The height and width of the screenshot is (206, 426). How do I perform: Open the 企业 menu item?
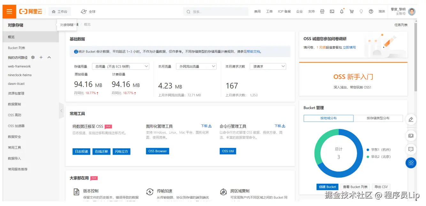[x=299, y=11]
